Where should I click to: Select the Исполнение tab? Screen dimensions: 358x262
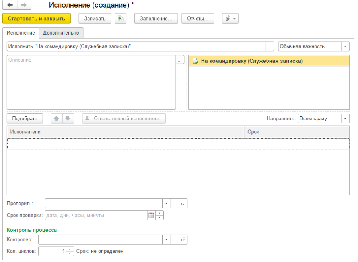coord(21,33)
